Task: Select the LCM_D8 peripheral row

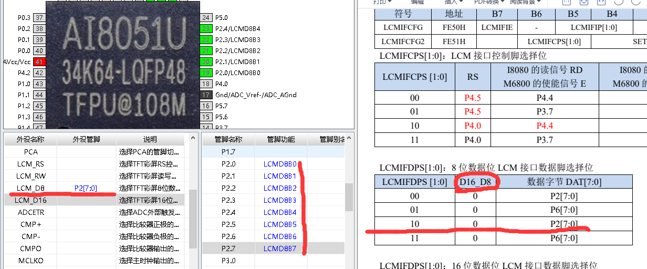Action: (x=30, y=188)
